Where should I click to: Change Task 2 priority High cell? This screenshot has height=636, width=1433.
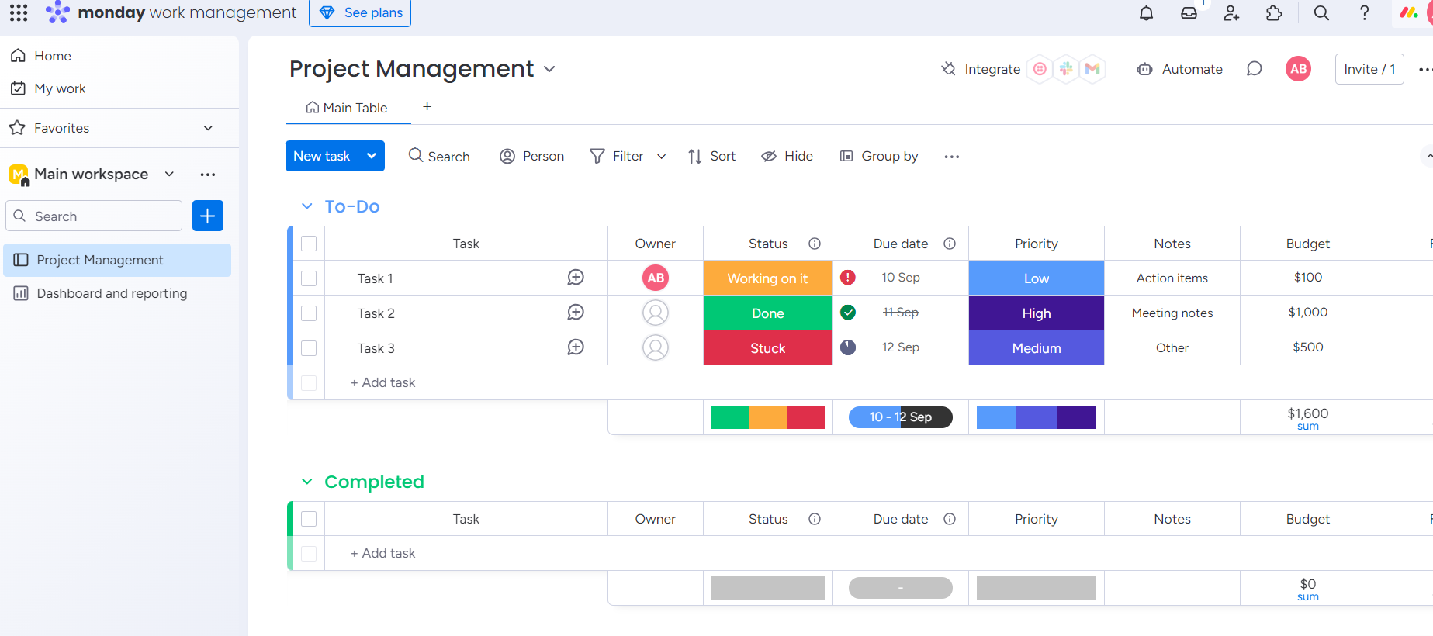coord(1037,313)
